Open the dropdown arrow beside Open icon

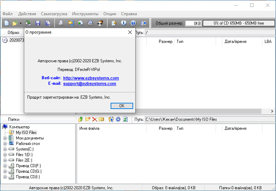click(x=20, y=23)
